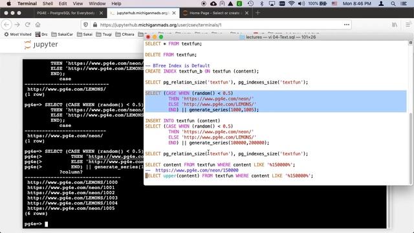Click the Wi-Fi status icon
The width and height of the screenshot is (414, 233).
292,3
